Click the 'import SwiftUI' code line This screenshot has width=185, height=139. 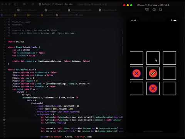click(x=16, y=42)
